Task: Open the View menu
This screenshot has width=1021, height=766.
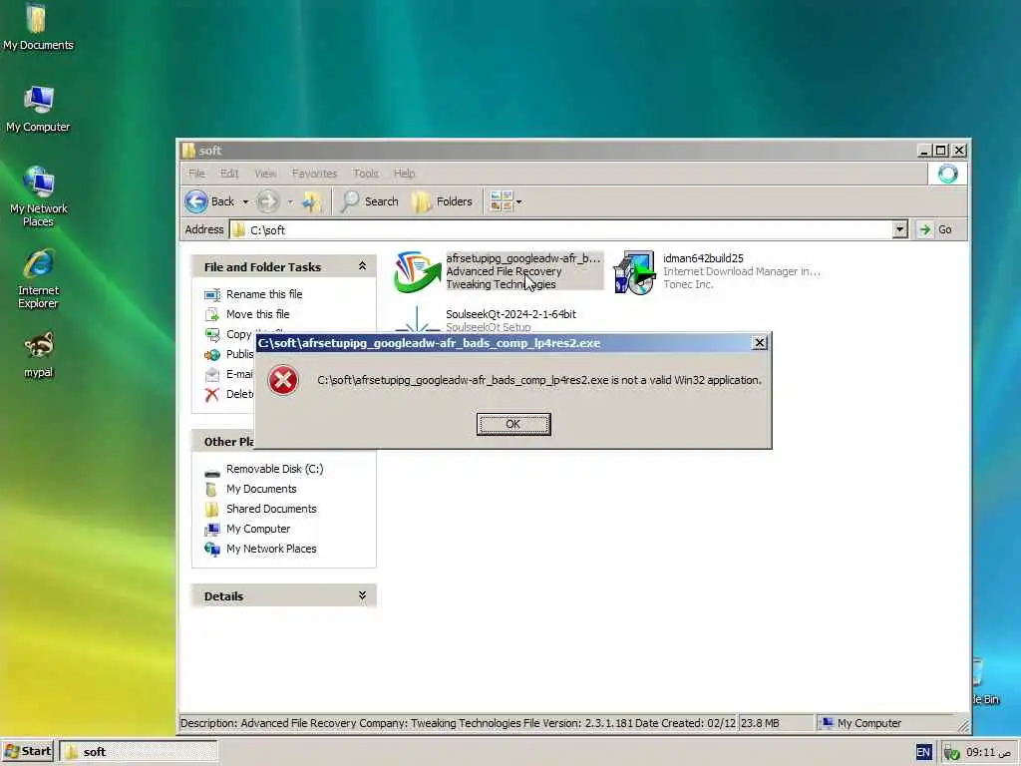Action: (x=265, y=174)
